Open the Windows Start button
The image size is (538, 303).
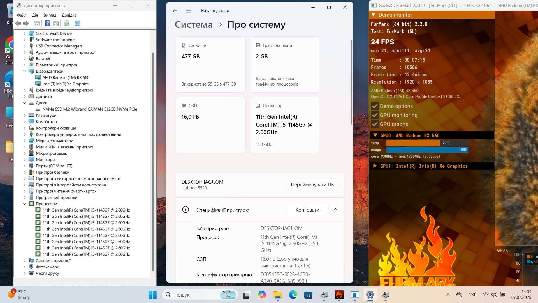[x=152, y=295]
